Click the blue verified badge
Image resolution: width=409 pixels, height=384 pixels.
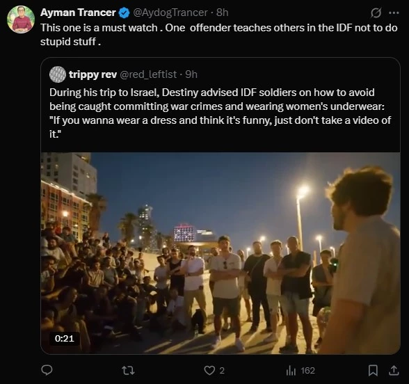pos(124,13)
